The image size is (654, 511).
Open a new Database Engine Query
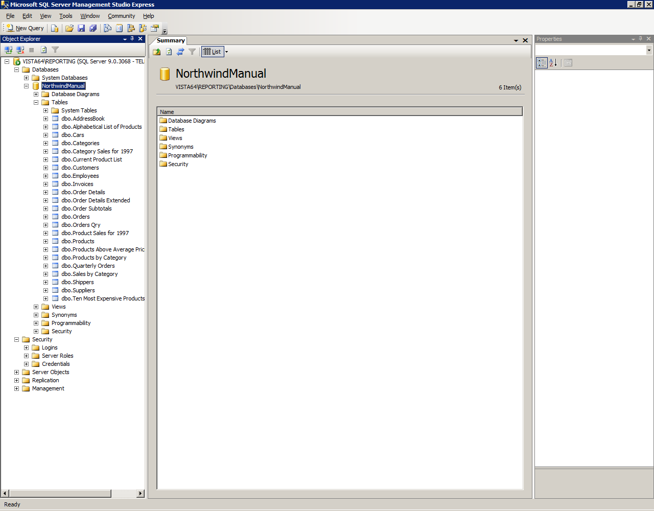click(55, 28)
